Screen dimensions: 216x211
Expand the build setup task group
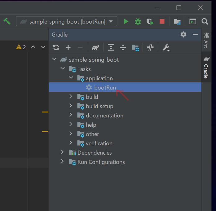71,106
